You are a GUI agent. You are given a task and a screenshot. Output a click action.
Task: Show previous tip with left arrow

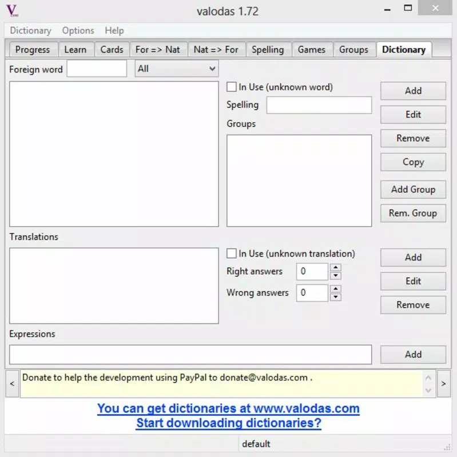(x=12, y=383)
